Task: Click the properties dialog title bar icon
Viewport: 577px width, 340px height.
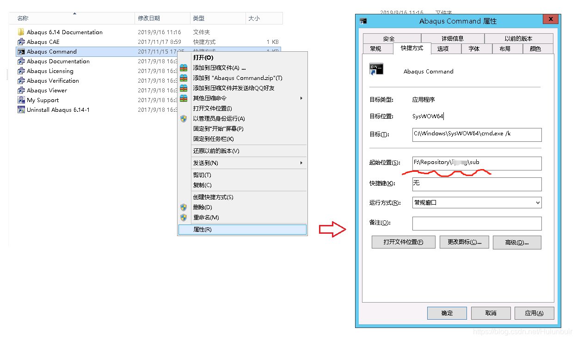Action: (x=363, y=21)
